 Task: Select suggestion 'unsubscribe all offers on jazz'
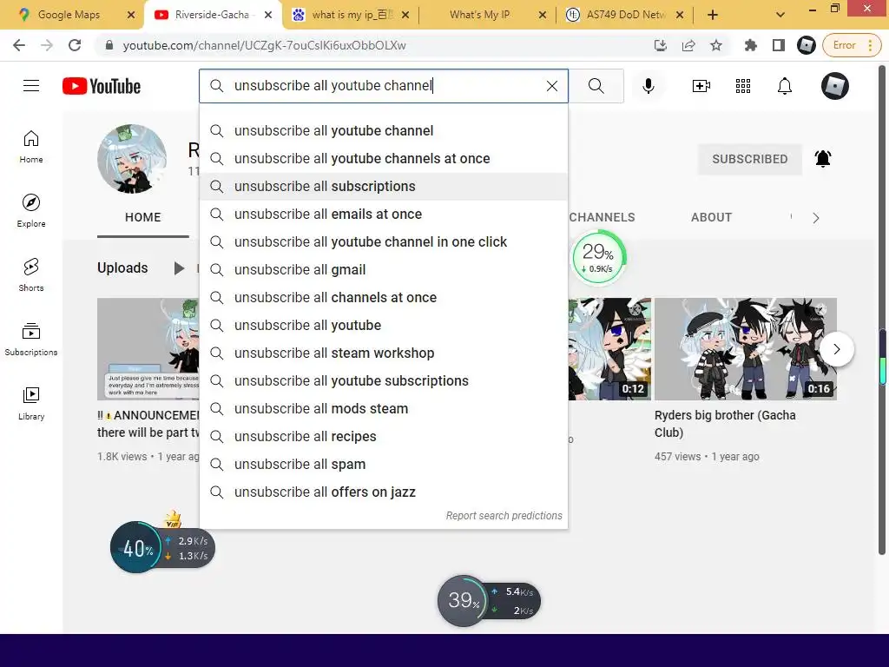[x=383, y=492]
